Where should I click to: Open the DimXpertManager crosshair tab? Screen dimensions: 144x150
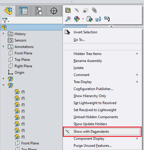tap(54, 11)
